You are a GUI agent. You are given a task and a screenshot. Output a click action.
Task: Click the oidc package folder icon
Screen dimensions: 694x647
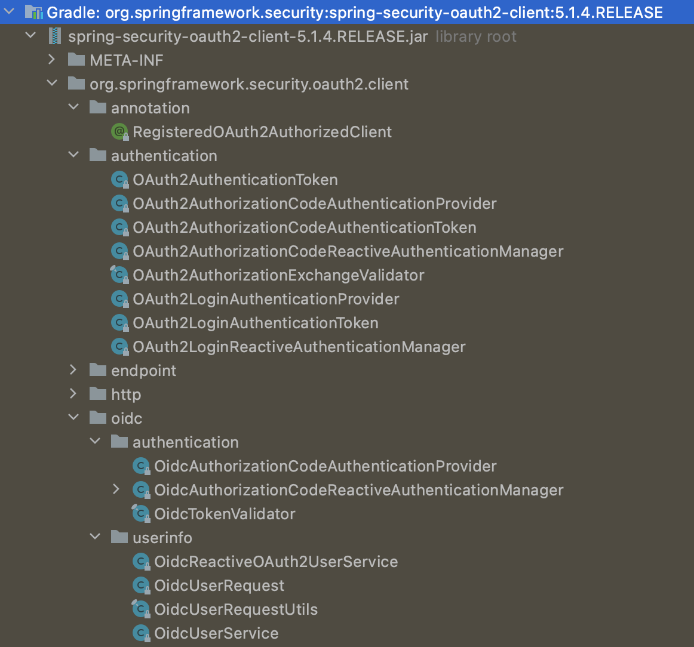coord(97,418)
